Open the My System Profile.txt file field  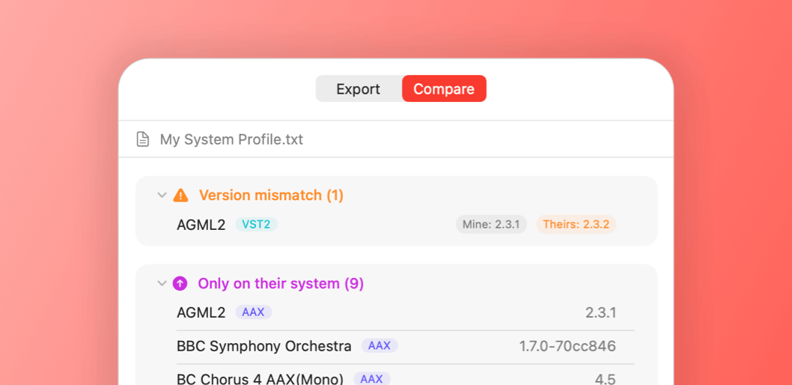pos(231,139)
